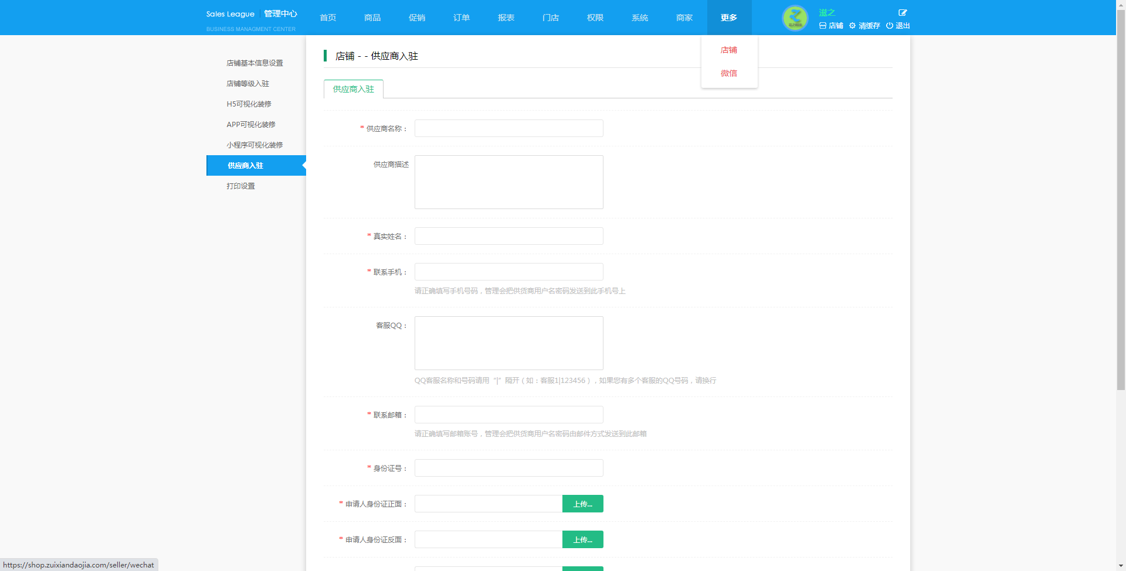Image resolution: width=1126 pixels, height=571 pixels.
Task: Click the 滋之 round avatar logo
Action: point(795,18)
